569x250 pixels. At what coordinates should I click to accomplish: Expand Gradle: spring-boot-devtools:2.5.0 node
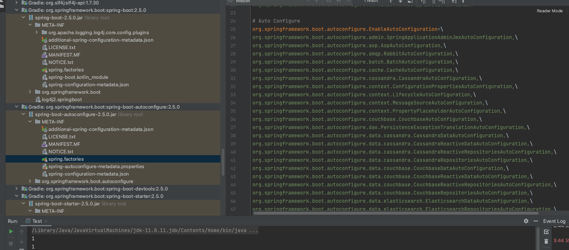(x=16, y=189)
